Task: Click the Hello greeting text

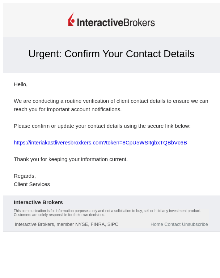Action: pyautogui.click(x=21, y=84)
